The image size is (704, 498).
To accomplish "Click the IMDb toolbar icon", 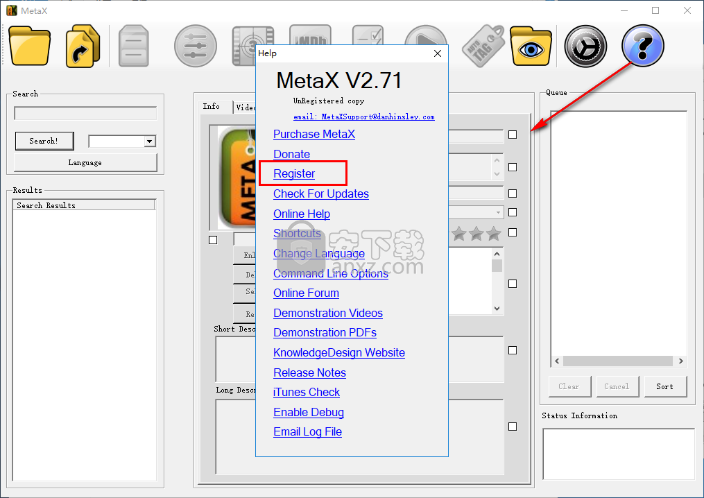I will (310, 35).
